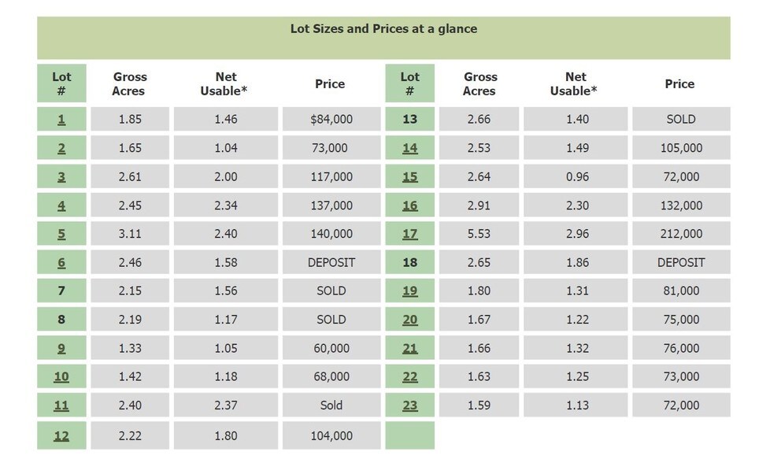Open the Lot 12 link
This screenshot has width=770, height=463.
tap(61, 435)
